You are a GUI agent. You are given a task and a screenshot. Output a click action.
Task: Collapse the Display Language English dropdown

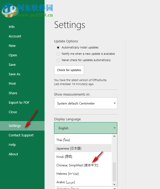86,128
